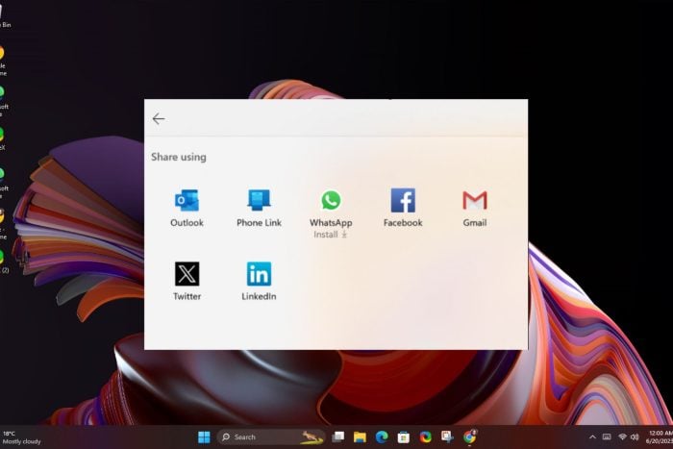Share to LinkedIn
Image resolution: width=673 pixels, height=449 pixels.
click(259, 281)
